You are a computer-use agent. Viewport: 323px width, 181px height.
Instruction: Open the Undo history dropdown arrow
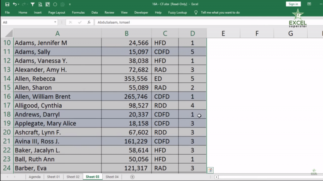pos(19,4)
